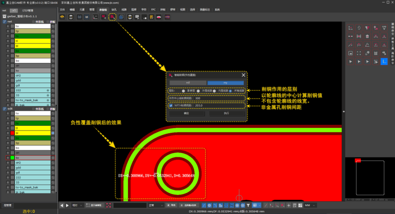Click the red selection frame icon

click(109, 206)
